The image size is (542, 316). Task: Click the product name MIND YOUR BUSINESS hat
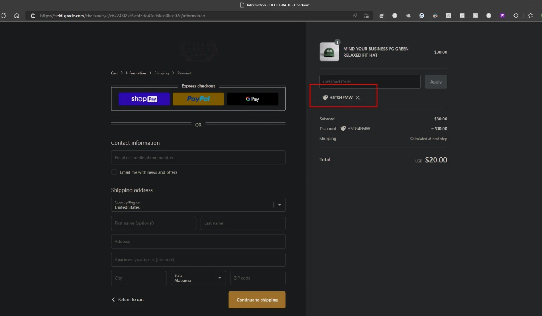376,52
